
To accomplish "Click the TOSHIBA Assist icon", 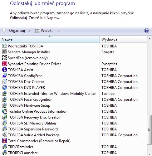I will click(5, 70).
